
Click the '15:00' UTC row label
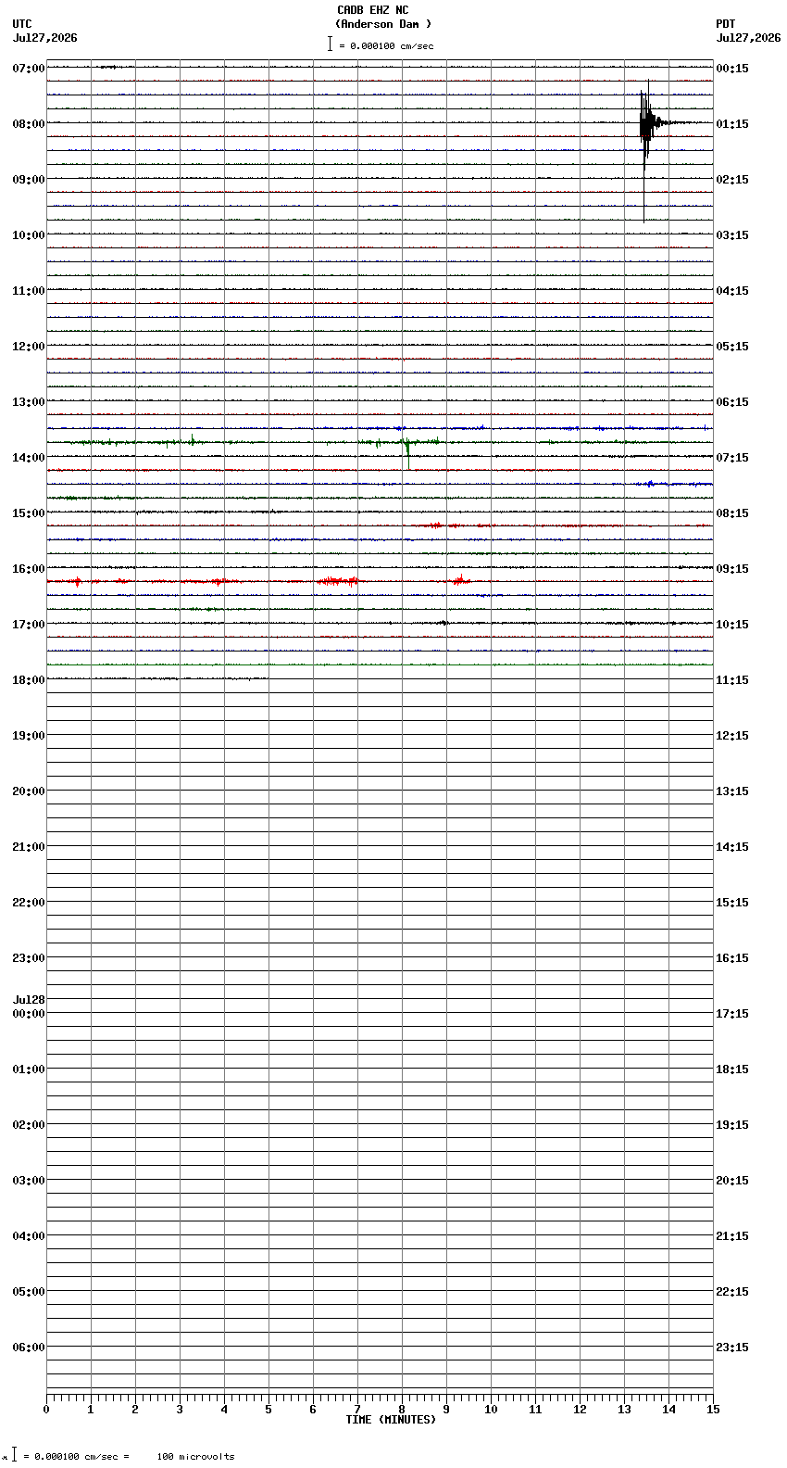pyautogui.click(x=29, y=513)
